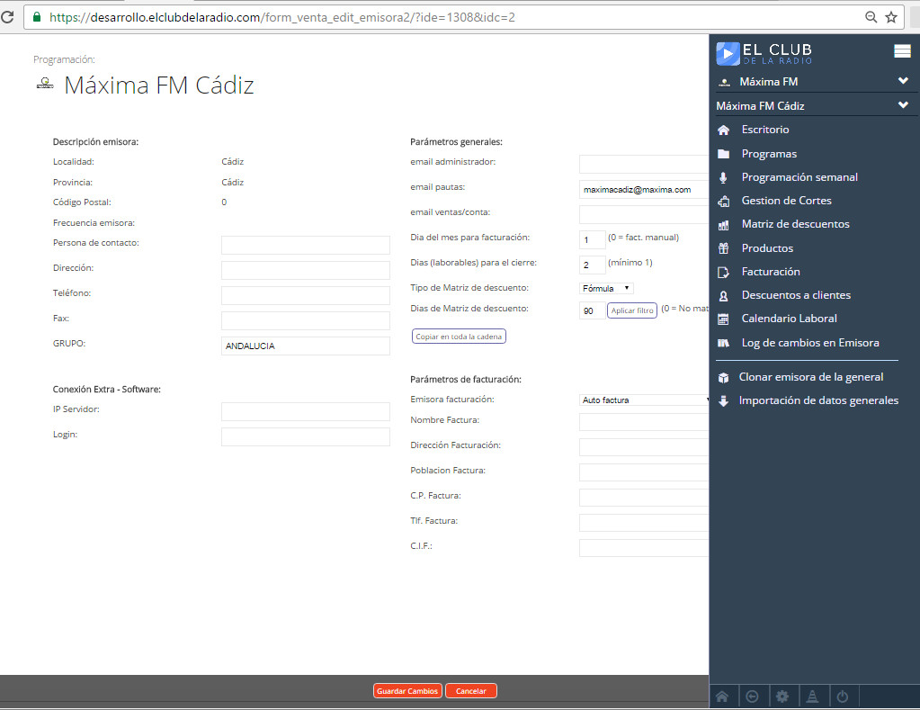The height and width of the screenshot is (710, 920).
Task: Click the Programación semanal microphone icon
Action: (723, 177)
